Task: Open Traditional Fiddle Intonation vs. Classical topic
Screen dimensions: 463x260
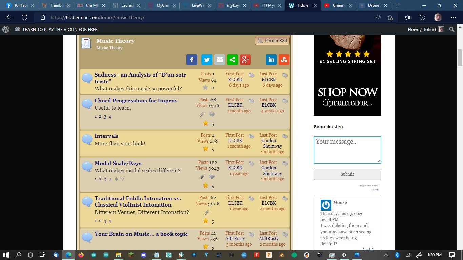Action: 138,201
